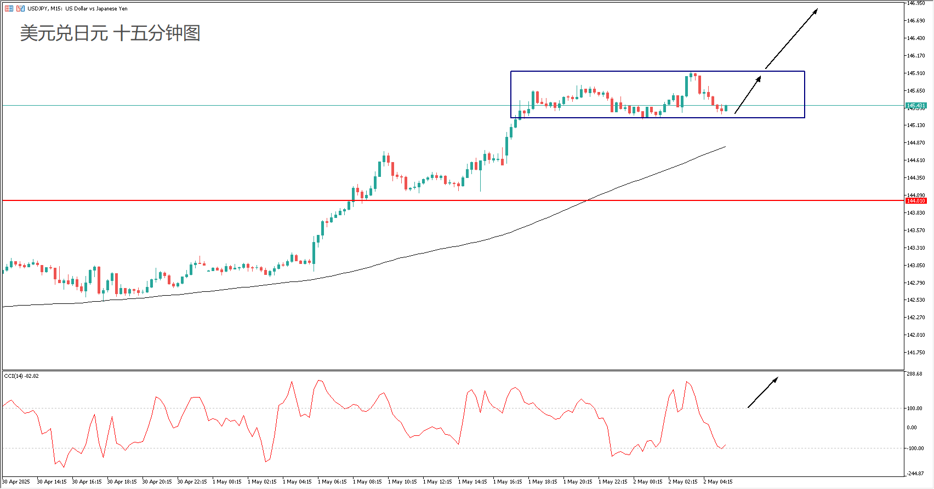This screenshot has width=934, height=489.
Task: Click the black moving average line
Action: pos(438,250)
